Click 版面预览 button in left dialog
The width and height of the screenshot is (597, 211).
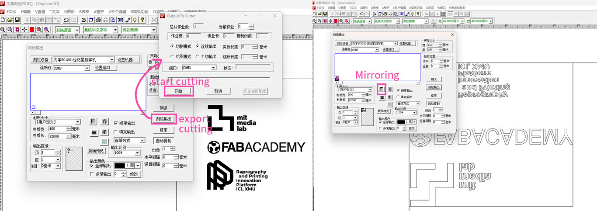pyautogui.click(x=96, y=151)
